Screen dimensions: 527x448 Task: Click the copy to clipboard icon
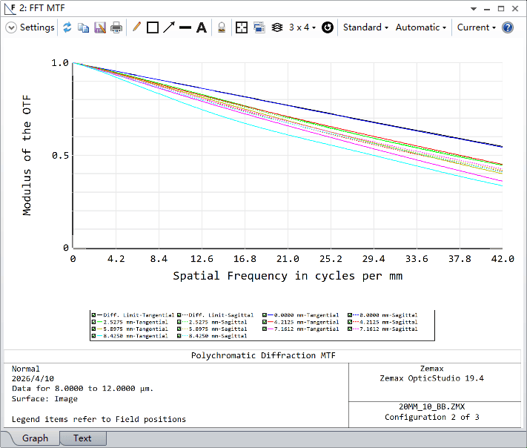coord(84,27)
